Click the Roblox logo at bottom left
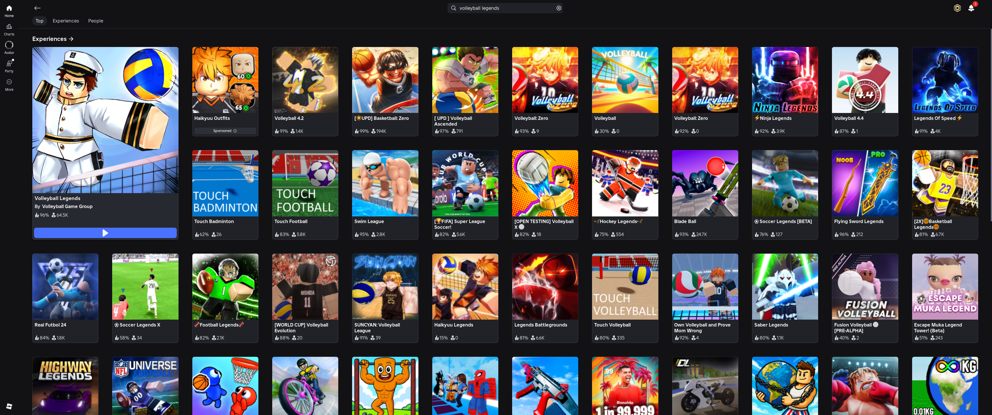Screen dimensions: 992x415 tap(9, 406)
